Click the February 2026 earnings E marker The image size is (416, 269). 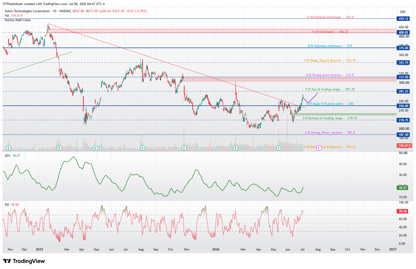tap(235, 148)
